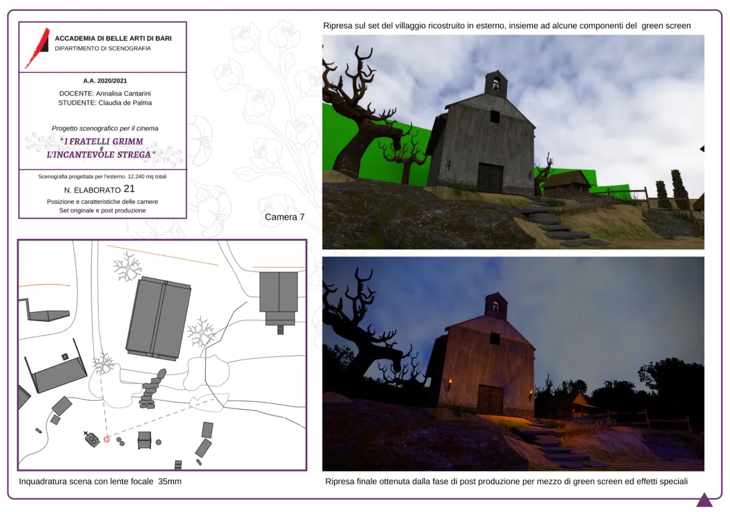Open the green screen set render image
Screen dimensions: 730x512
(x=513, y=142)
